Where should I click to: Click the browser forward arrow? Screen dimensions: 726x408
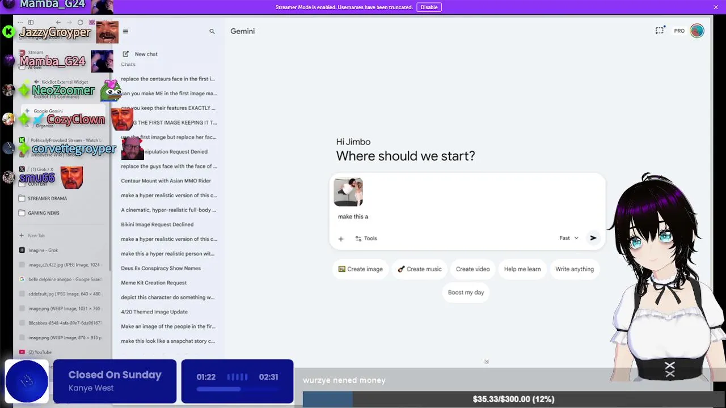click(69, 23)
